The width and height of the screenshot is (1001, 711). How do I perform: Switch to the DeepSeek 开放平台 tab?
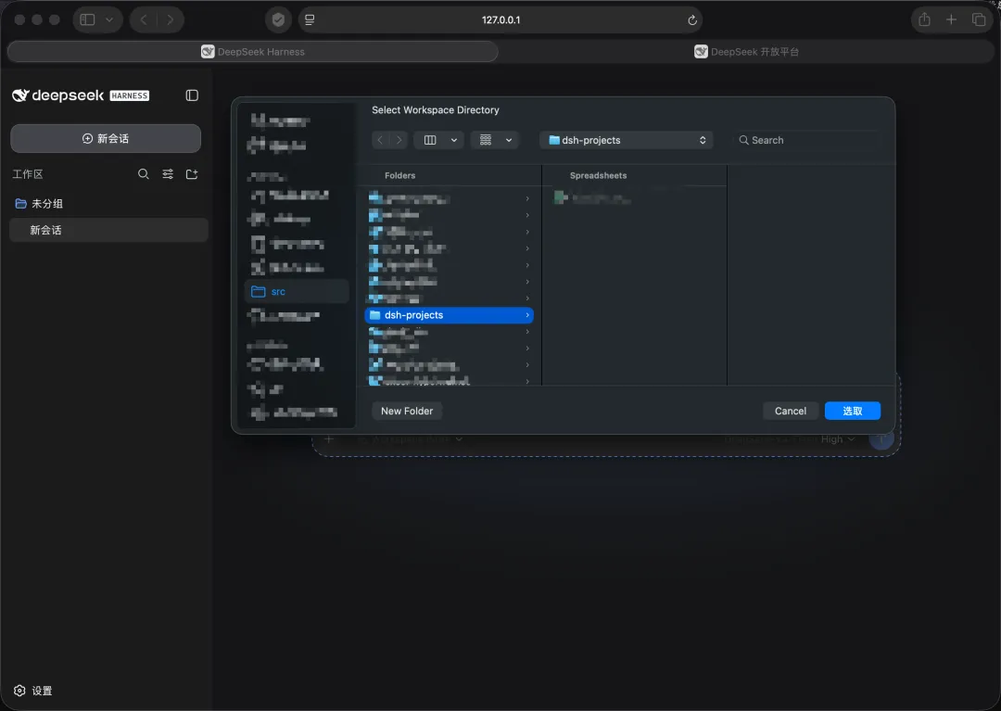pyautogui.click(x=746, y=52)
